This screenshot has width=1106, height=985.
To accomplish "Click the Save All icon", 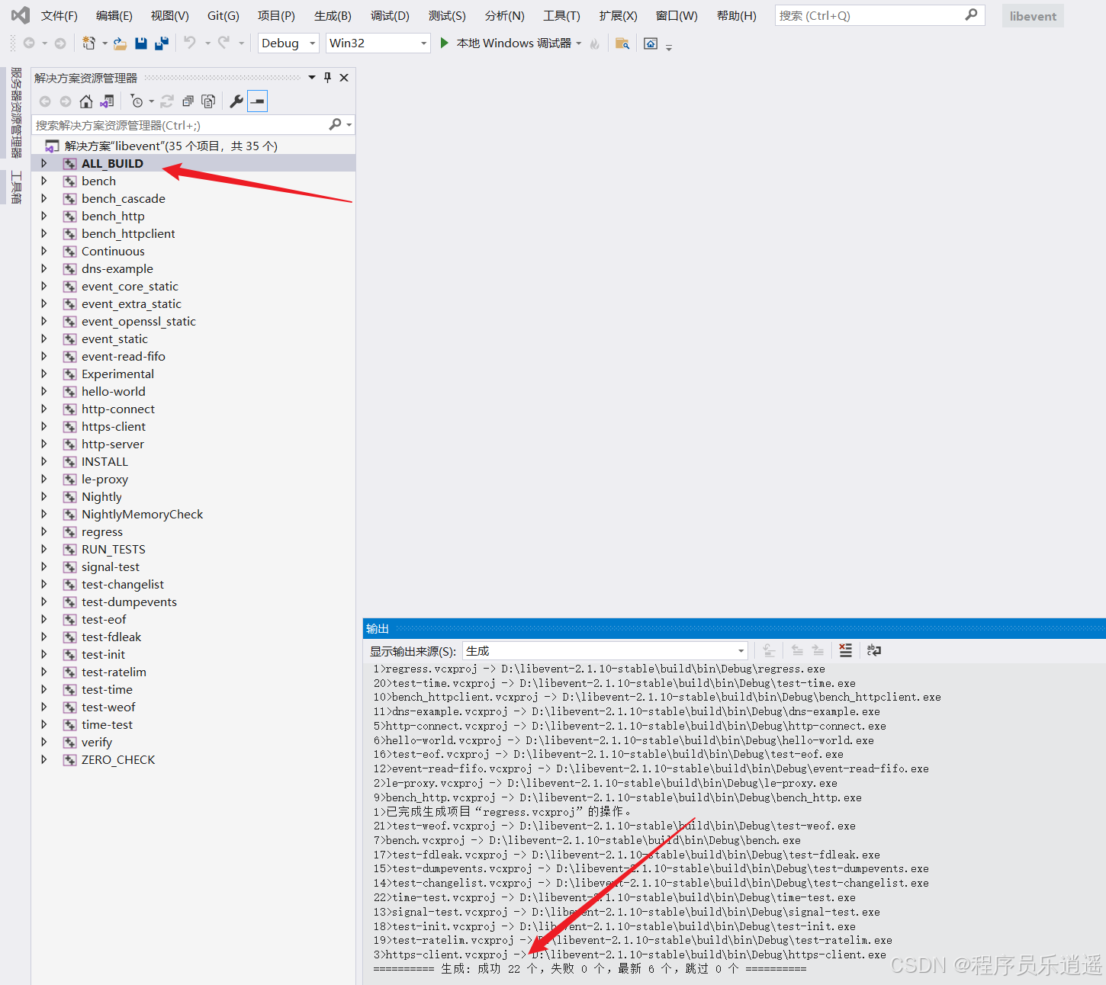I will coord(162,43).
